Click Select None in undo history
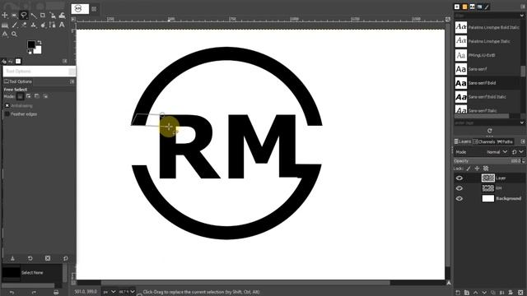Image resolution: width=527 pixels, height=296 pixels. click(32, 272)
